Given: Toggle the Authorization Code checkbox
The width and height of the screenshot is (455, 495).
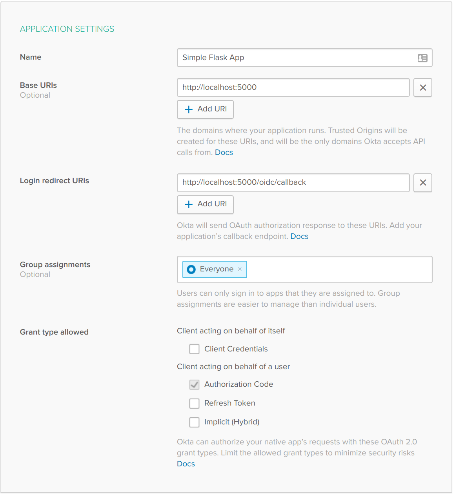Looking at the screenshot, I should pos(195,384).
